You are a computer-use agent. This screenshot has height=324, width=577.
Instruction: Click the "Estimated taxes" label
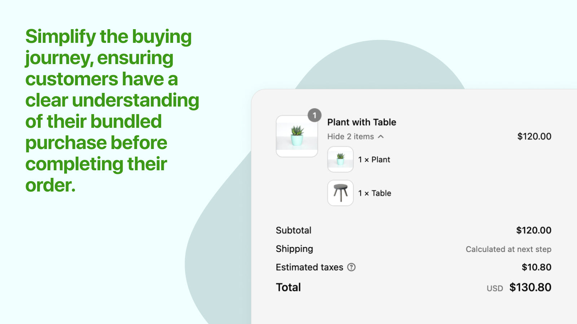[309, 267]
